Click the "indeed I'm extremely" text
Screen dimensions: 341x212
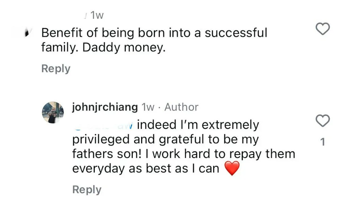point(198,125)
